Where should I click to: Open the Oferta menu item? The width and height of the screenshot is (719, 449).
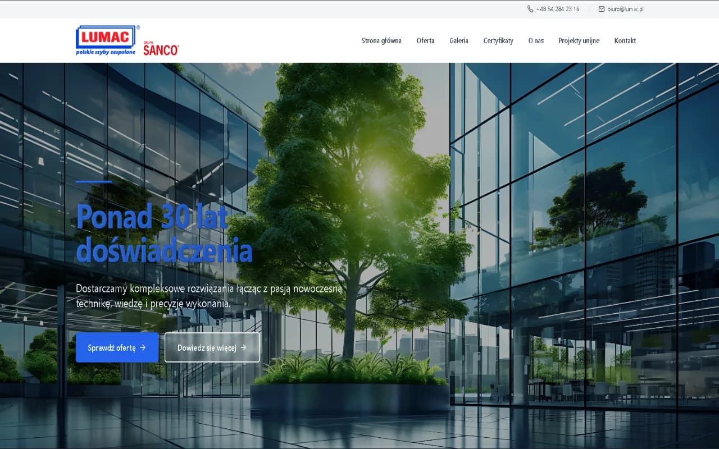425,40
